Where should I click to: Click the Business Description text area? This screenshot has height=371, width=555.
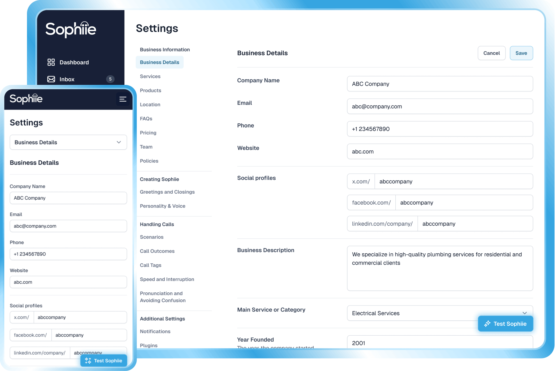[440, 268]
